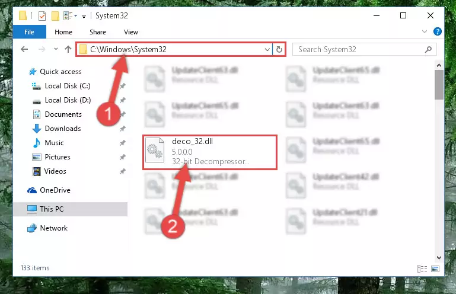
Task: Click the Network icon in sidebar
Action: coord(31,228)
